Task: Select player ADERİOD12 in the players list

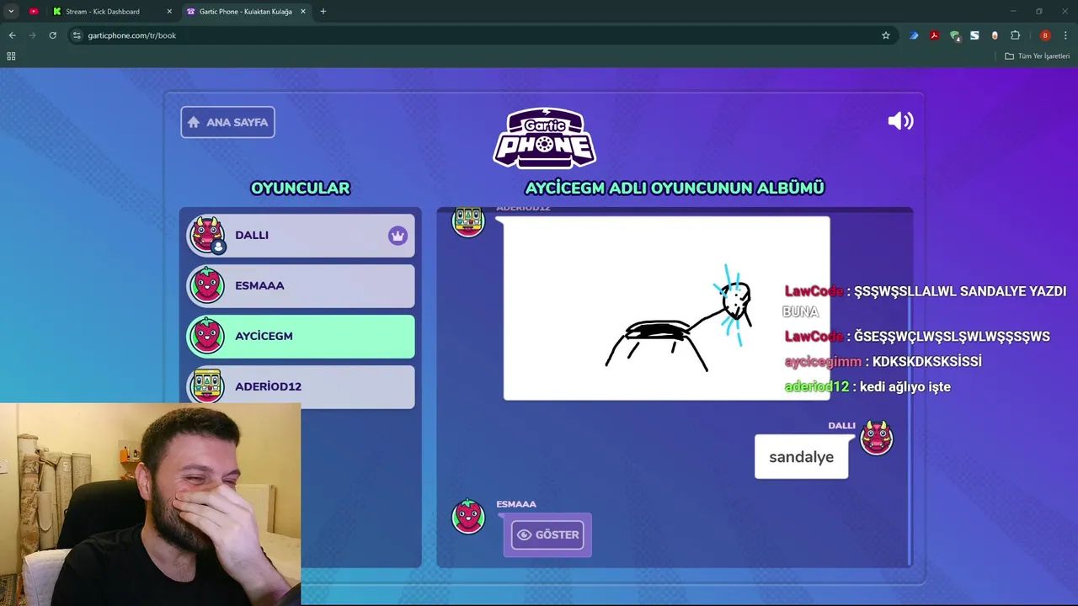Action: click(x=301, y=386)
